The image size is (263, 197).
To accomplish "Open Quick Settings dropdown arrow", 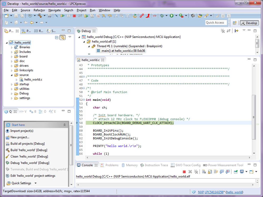I will (x=36, y=183).
